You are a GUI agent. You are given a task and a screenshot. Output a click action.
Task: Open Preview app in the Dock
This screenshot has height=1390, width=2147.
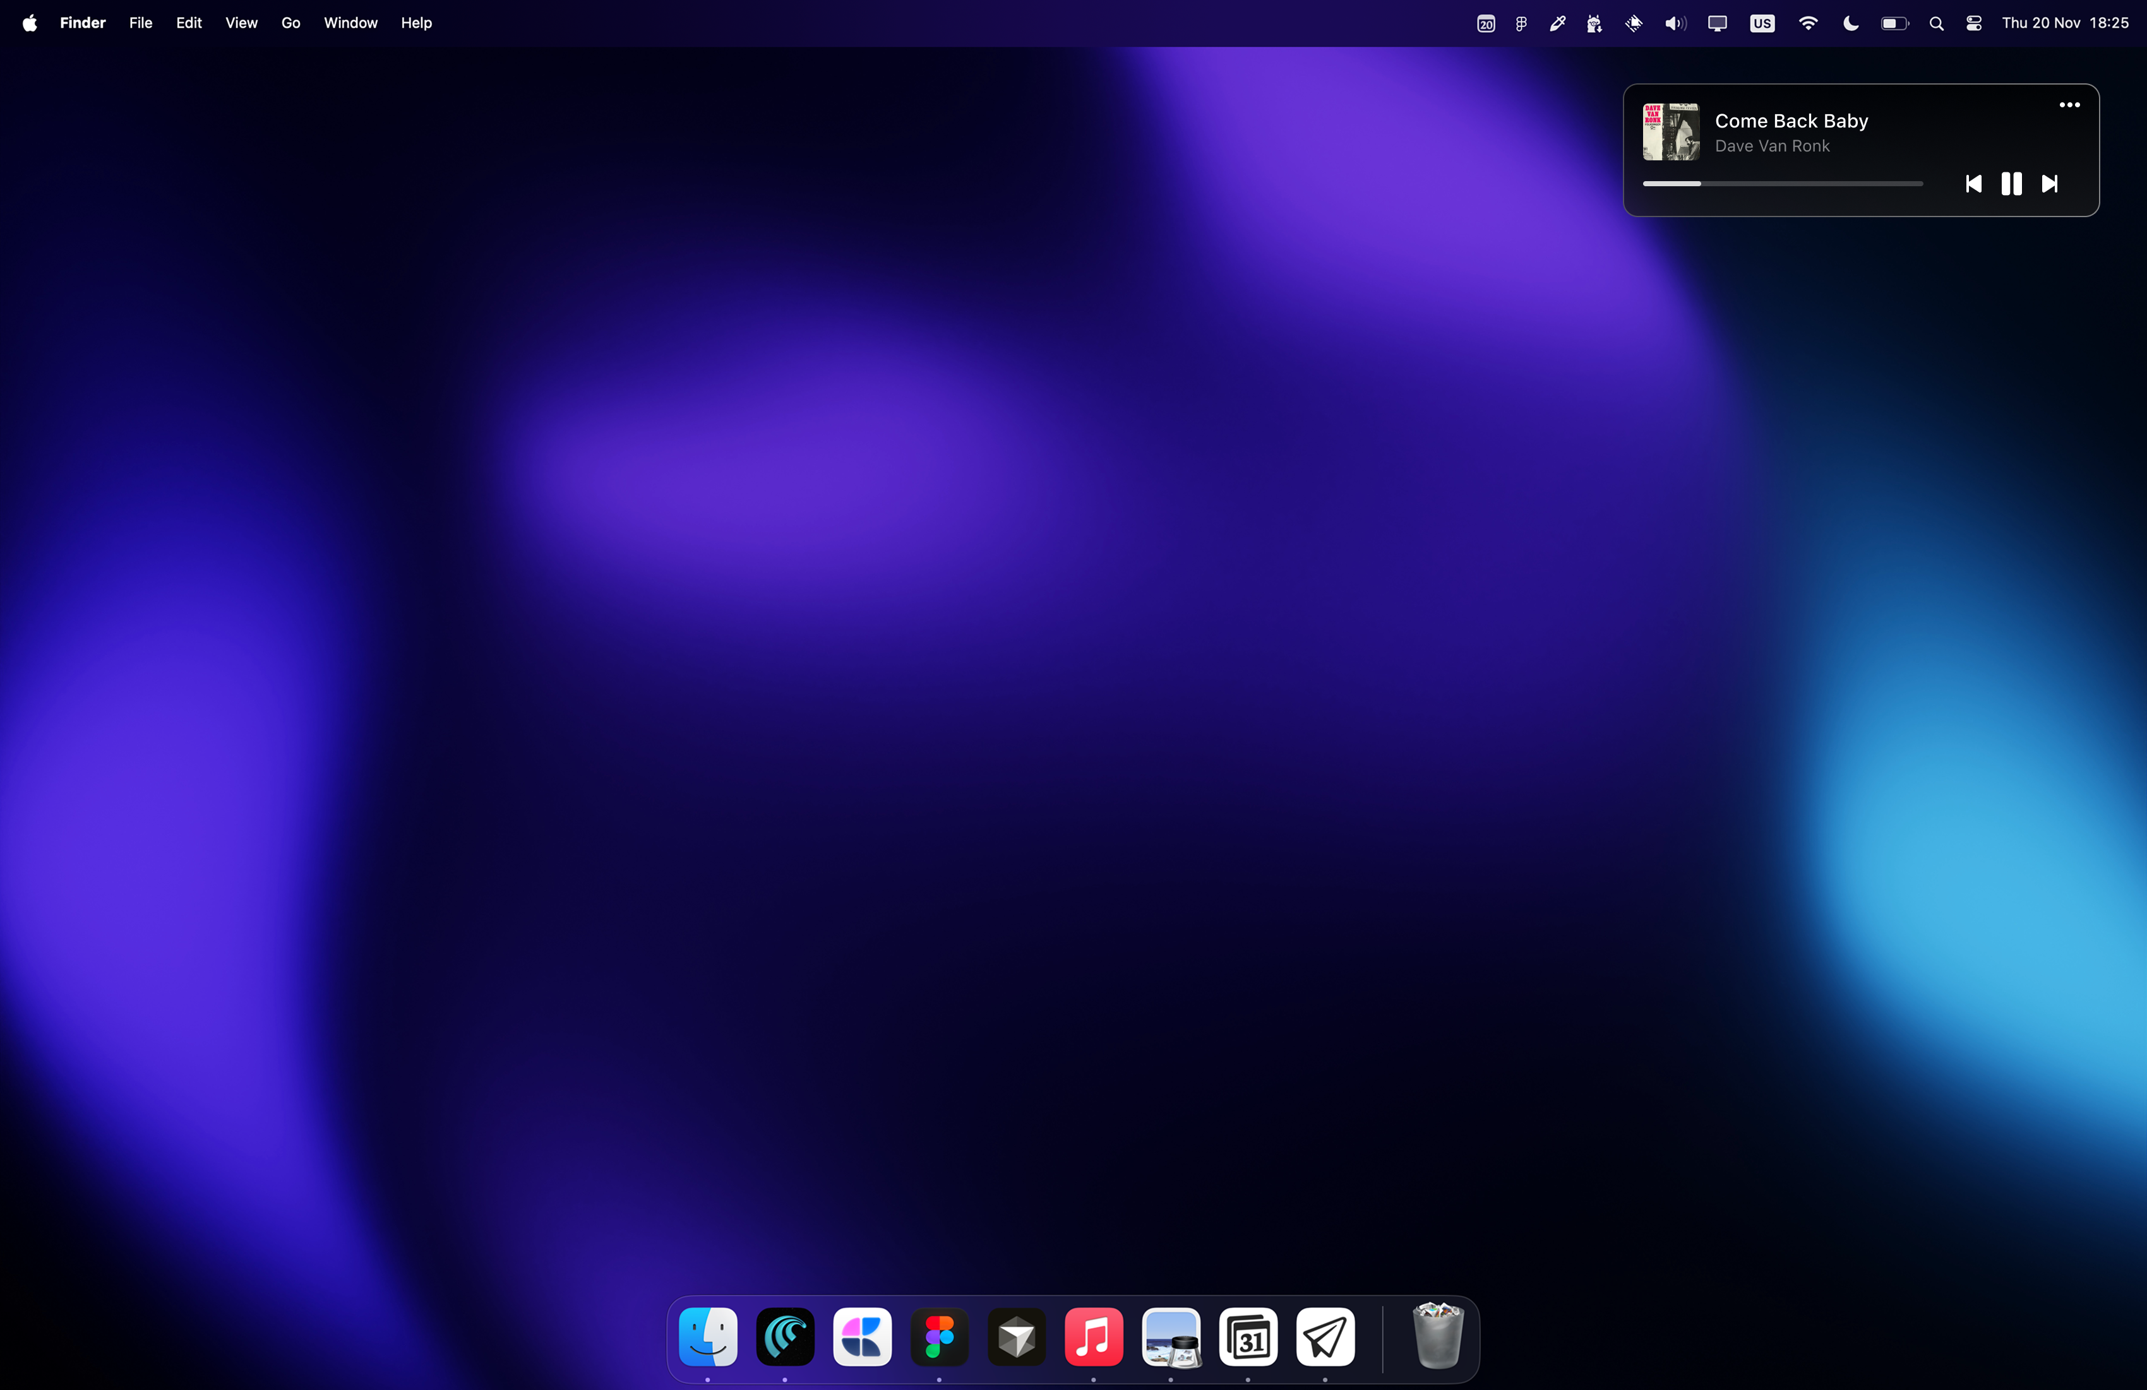click(x=1171, y=1337)
